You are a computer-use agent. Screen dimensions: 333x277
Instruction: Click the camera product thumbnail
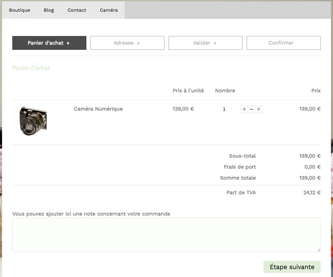click(x=33, y=121)
